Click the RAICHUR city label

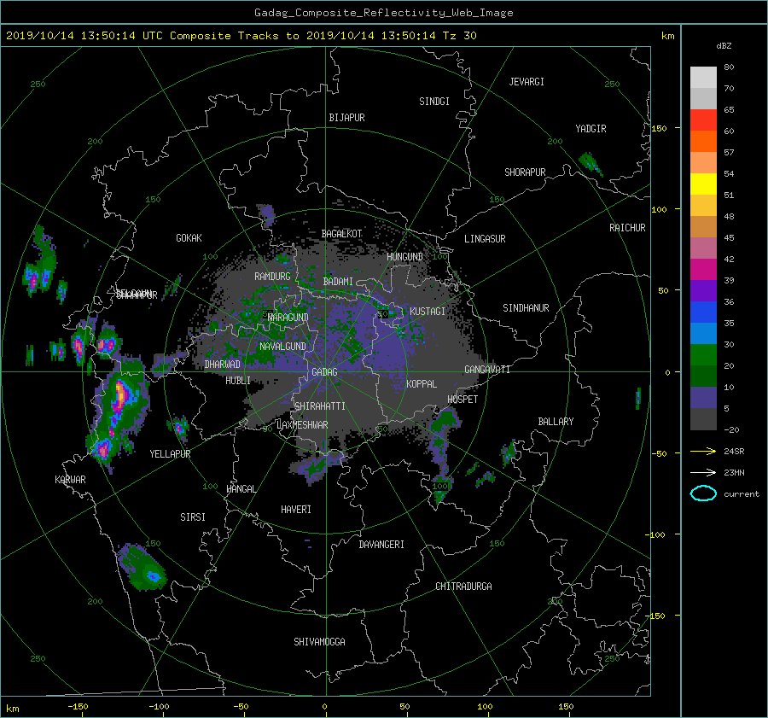pos(627,228)
